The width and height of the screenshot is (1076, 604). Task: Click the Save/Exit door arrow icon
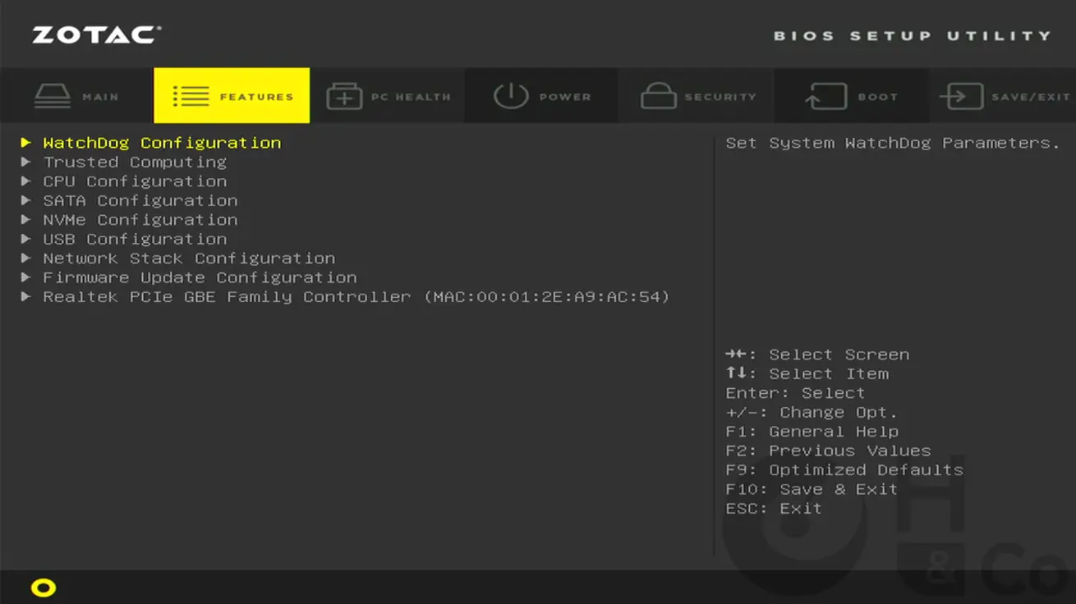point(961,96)
